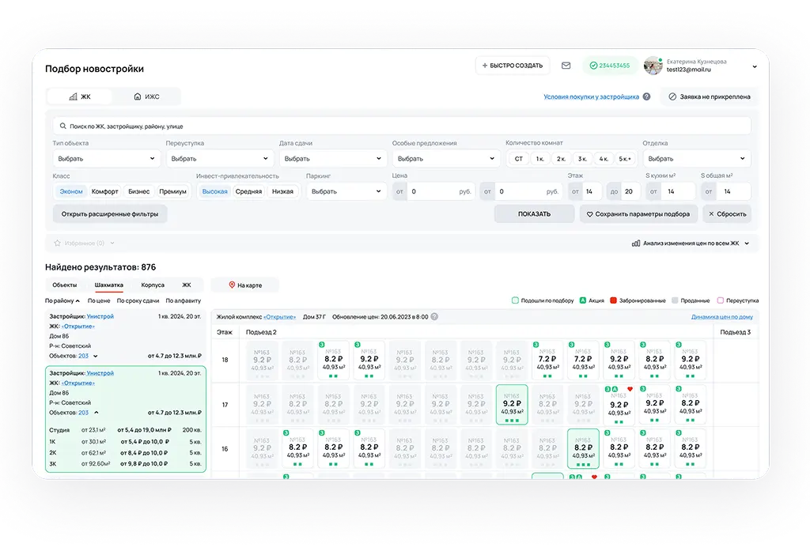Click the house icon on ИЖС tab

tap(138, 96)
